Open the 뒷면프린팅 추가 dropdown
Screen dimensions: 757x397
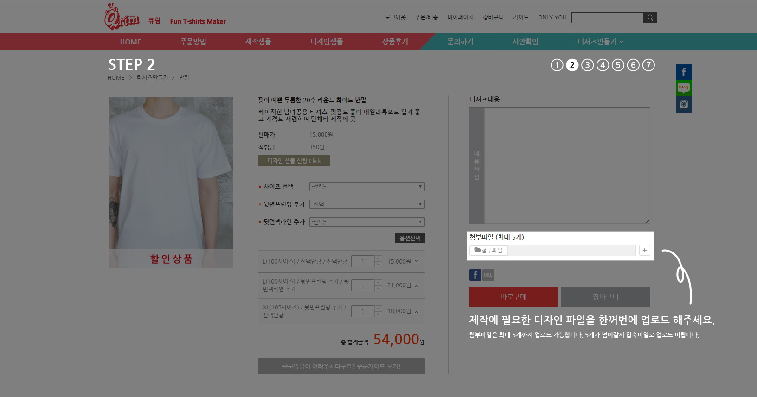pos(366,204)
